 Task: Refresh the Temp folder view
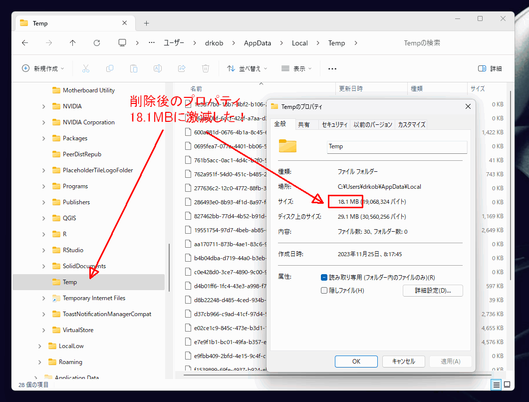click(x=97, y=43)
